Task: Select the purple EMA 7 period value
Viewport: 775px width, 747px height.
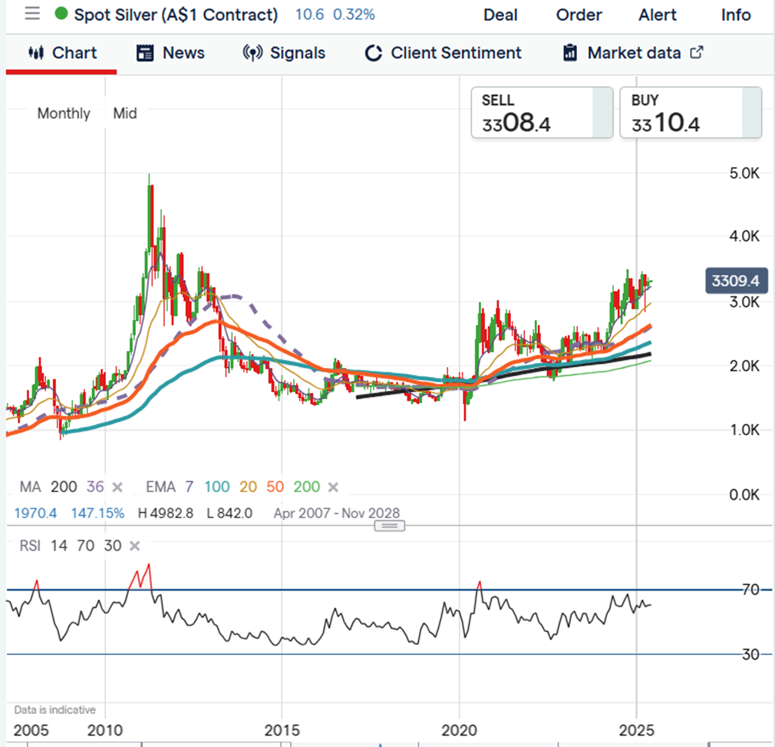Action: pyautogui.click(x=190, y=487)
